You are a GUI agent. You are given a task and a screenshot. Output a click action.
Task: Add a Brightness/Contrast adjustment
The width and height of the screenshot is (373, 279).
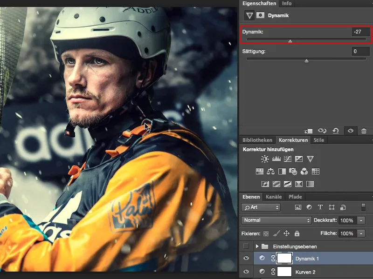[265, 159]
